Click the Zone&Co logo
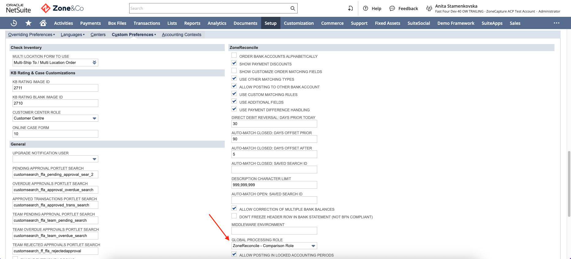 [62, 8]
